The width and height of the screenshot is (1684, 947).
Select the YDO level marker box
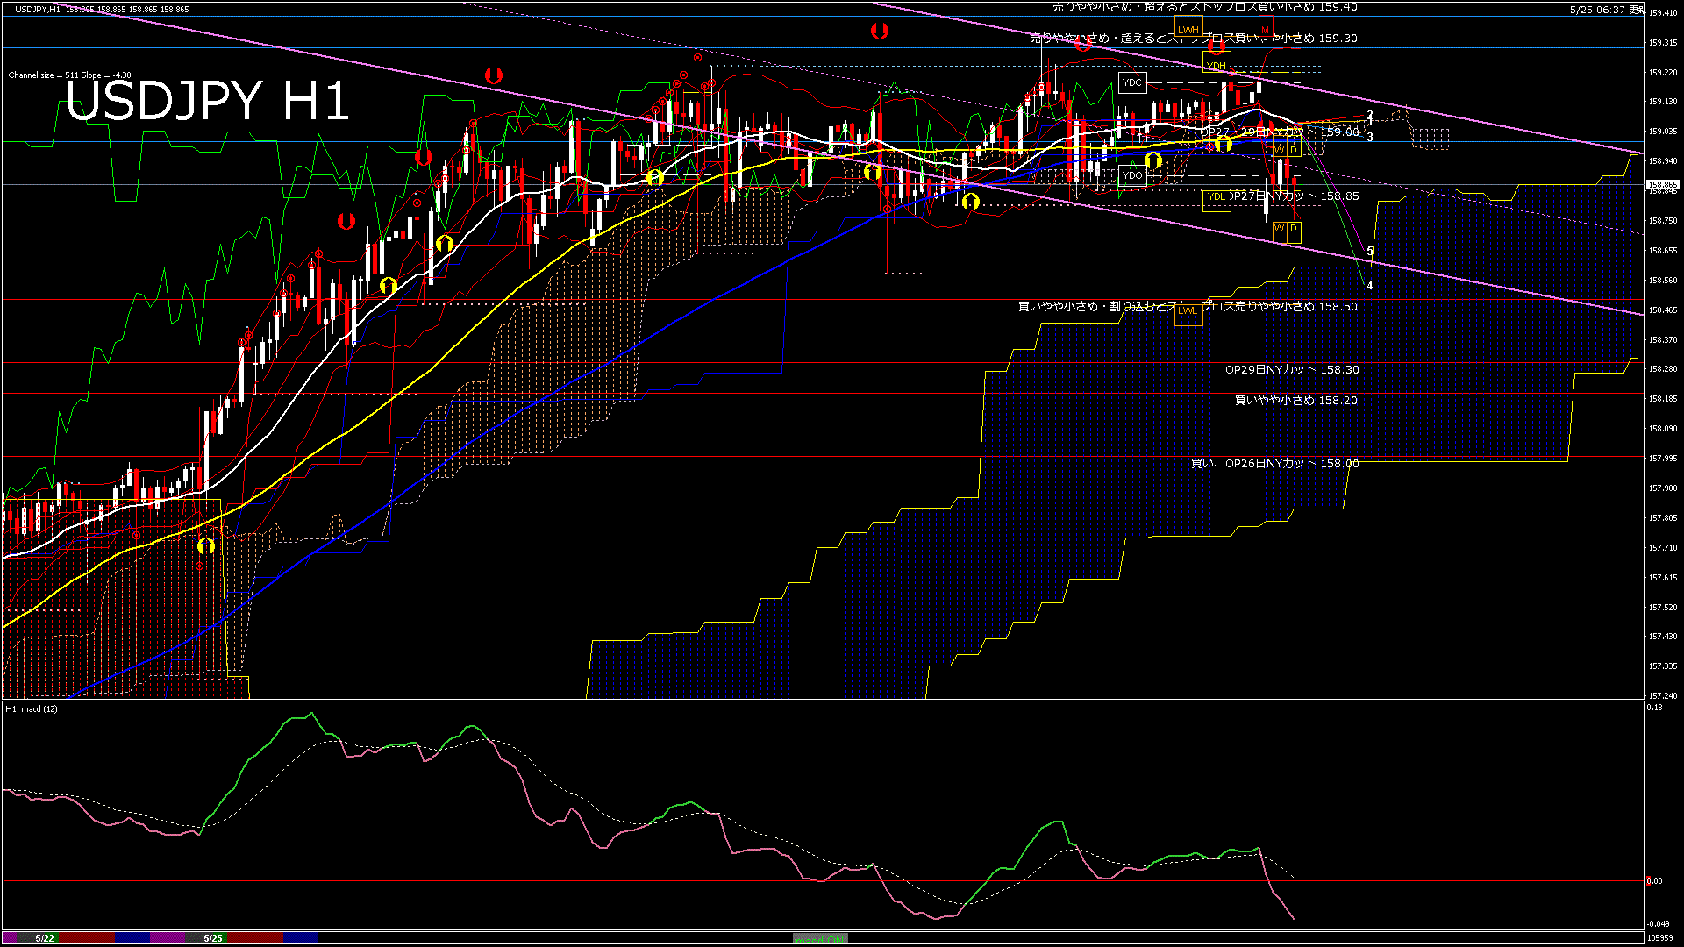point(1132,175)
